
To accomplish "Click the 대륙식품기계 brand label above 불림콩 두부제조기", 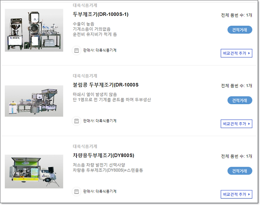I will (x=85, y=76).
